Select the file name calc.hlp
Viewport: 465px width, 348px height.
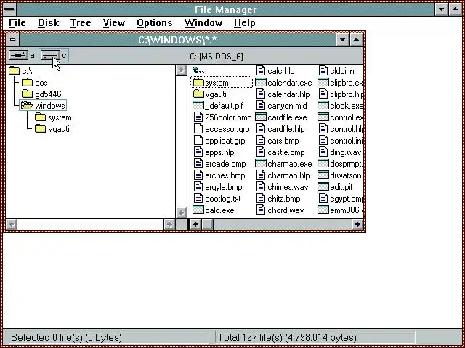point(281,71)
